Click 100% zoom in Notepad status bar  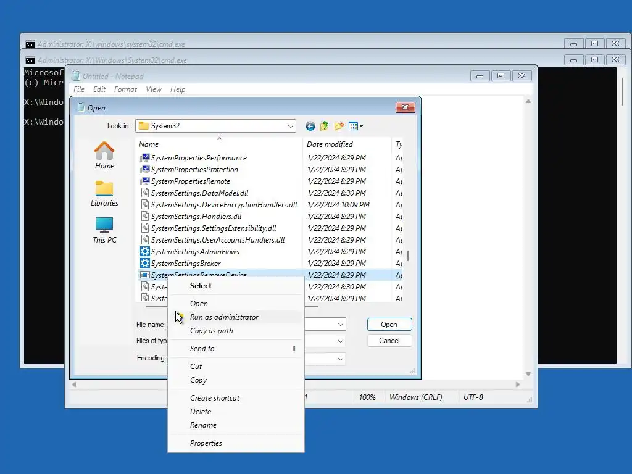pos(367,397)
